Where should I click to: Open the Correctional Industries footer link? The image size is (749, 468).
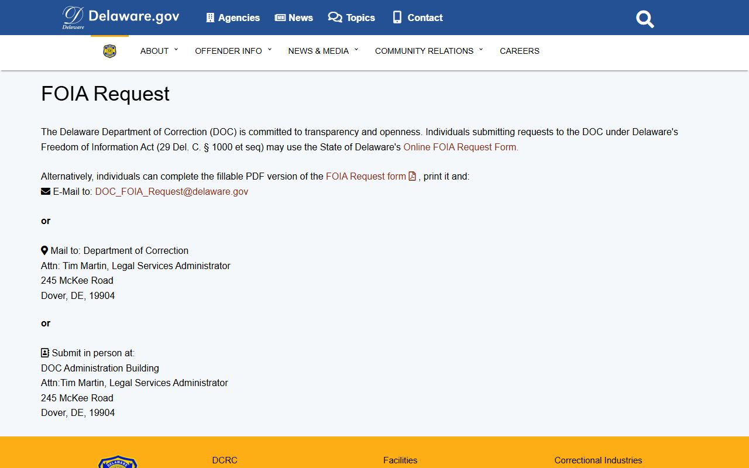click(x=598, y=460)
